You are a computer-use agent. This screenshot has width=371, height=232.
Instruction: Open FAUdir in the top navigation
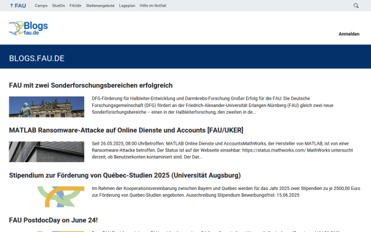tap(75, 6)
